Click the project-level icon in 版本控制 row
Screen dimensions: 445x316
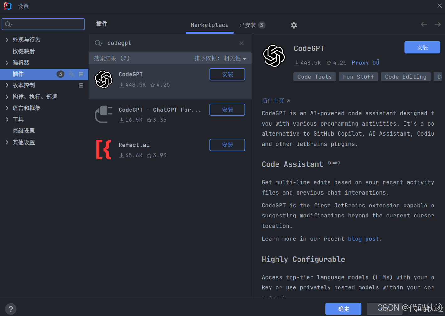click(81, 85)
